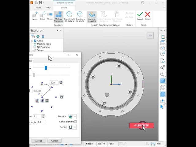Expand the Active tree node

pyautogui.click(x=32, y=41)
